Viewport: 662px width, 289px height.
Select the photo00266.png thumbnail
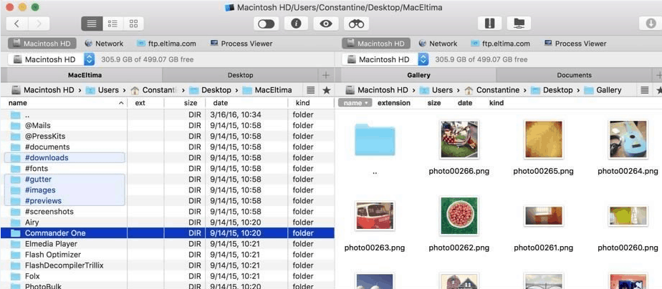[x=459, y=139]
